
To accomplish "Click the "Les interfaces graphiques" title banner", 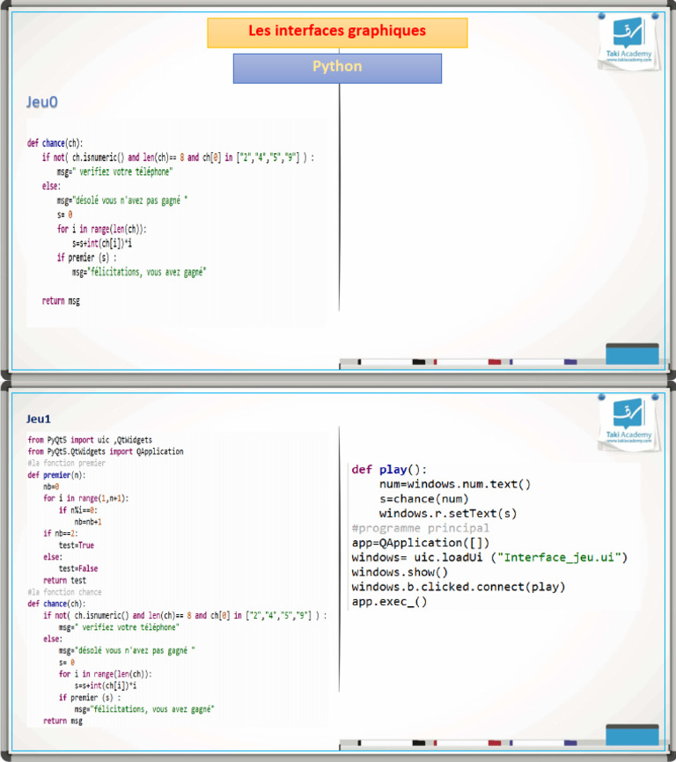I will tap(337, 32).
